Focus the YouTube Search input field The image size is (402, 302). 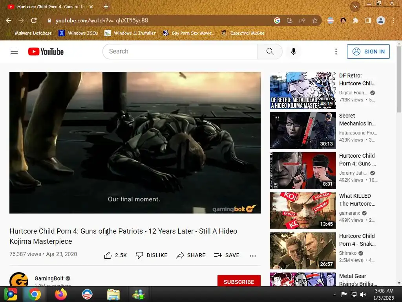pyautogui.click(x=181, y=52)
